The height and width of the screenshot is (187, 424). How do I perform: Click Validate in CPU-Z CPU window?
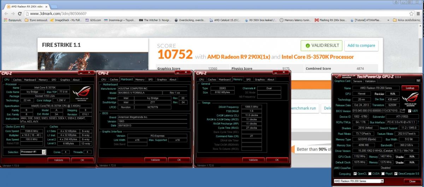point(59,159)
